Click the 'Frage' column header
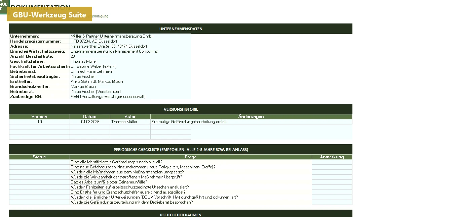The height and width of the screenshot is (217, 455). tap(191, 157)
